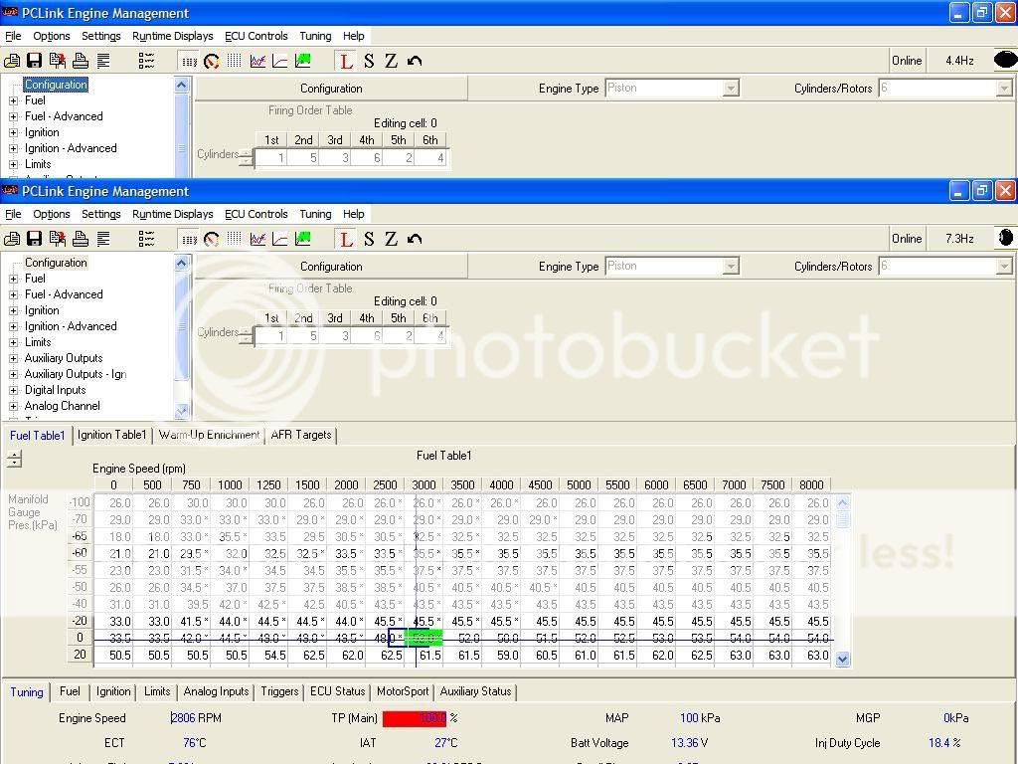Open Engine Type dropdown in front window
The image size is (1018, 764).
731,266
